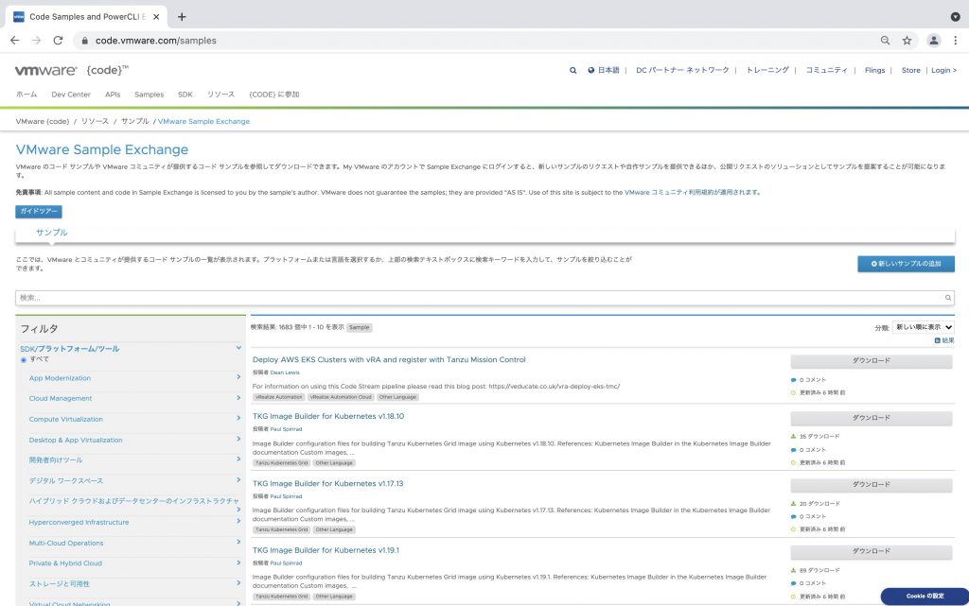Collapse the SDK/プラットフォーム/ツール section
969x606 pixels.
[238, 349]
